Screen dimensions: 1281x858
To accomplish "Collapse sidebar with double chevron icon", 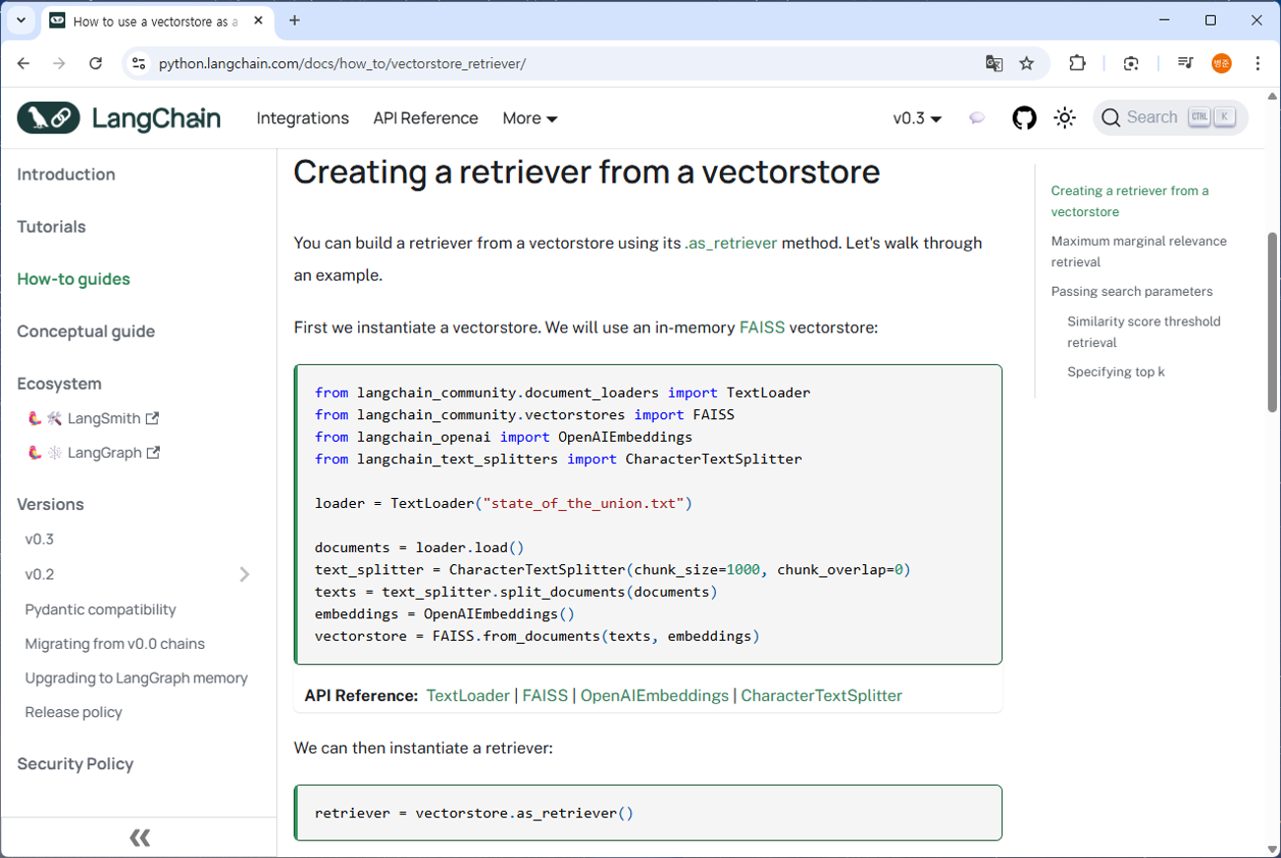I will click(139, 838).
